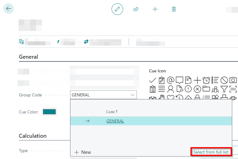This screenshot has height=159, width=238.
Task: Pick the barcode cue icon
Action: [x=233, y=89]
